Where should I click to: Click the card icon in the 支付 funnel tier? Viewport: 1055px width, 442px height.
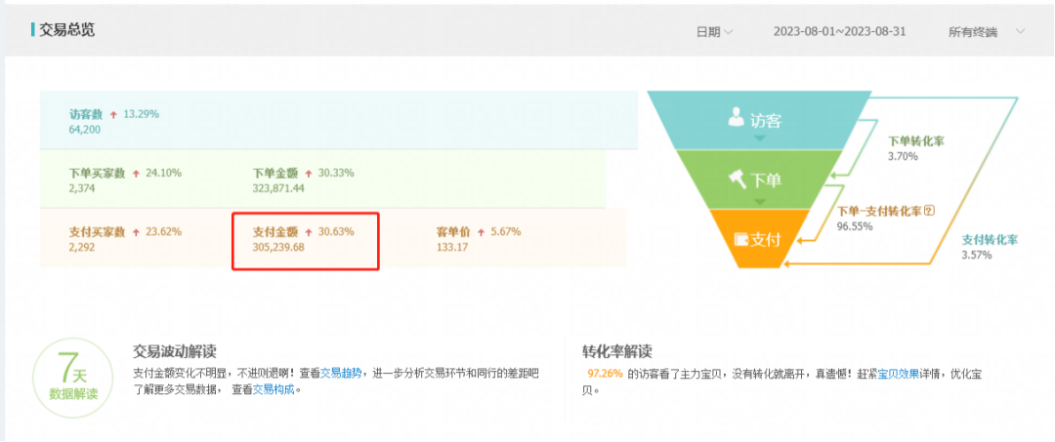click(x=740, y=239)
